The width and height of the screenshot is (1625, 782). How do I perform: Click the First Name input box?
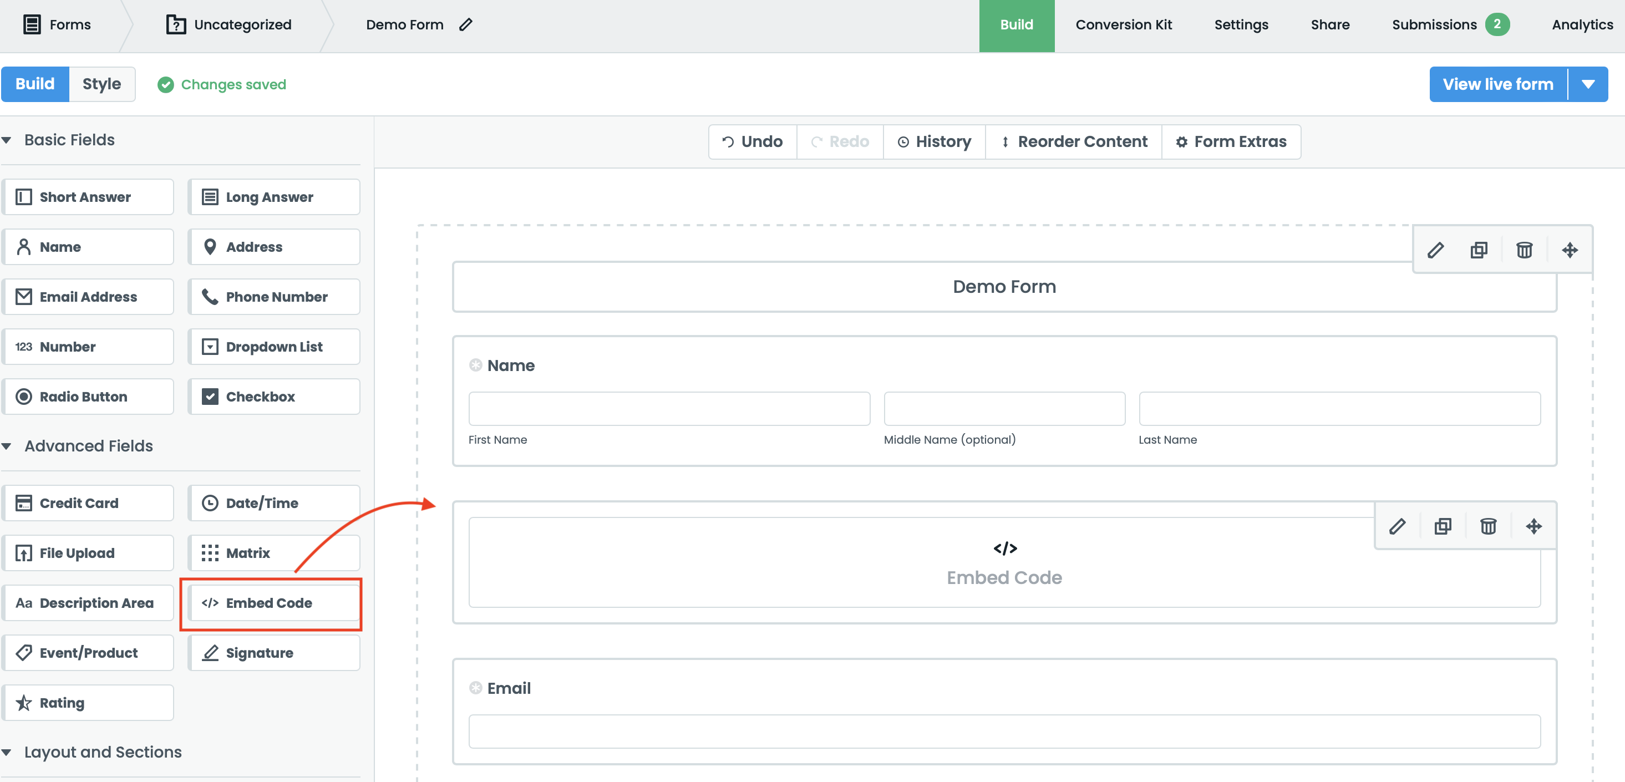(x=669, y=409)
